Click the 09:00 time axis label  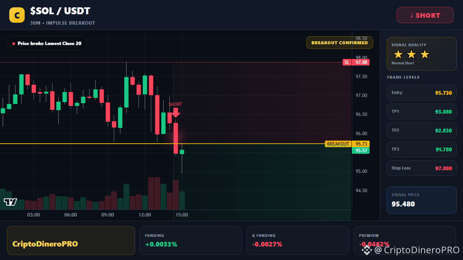tap(108, 215)
